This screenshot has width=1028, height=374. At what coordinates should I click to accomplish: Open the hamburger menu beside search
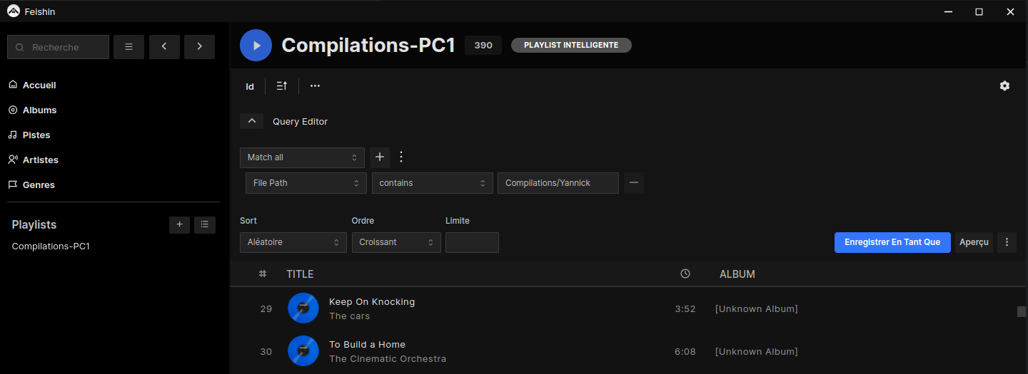coord(128,47)
